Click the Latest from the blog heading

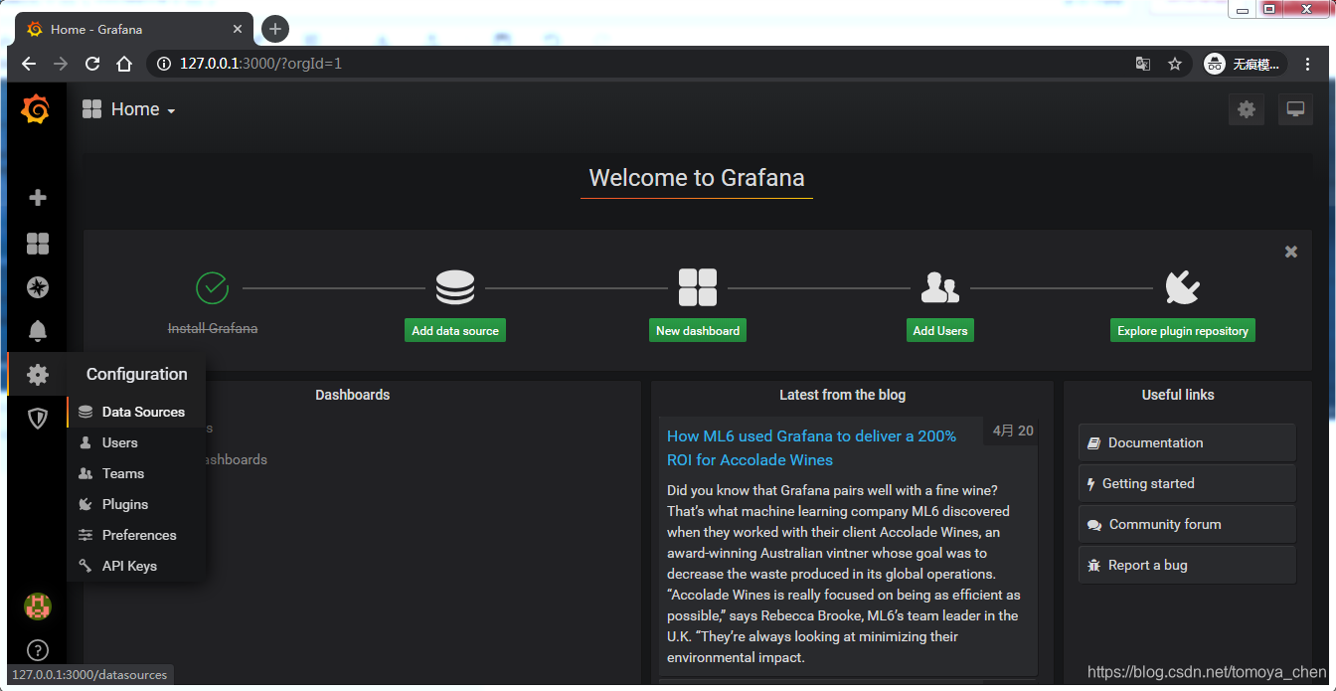tap(843, 395)
